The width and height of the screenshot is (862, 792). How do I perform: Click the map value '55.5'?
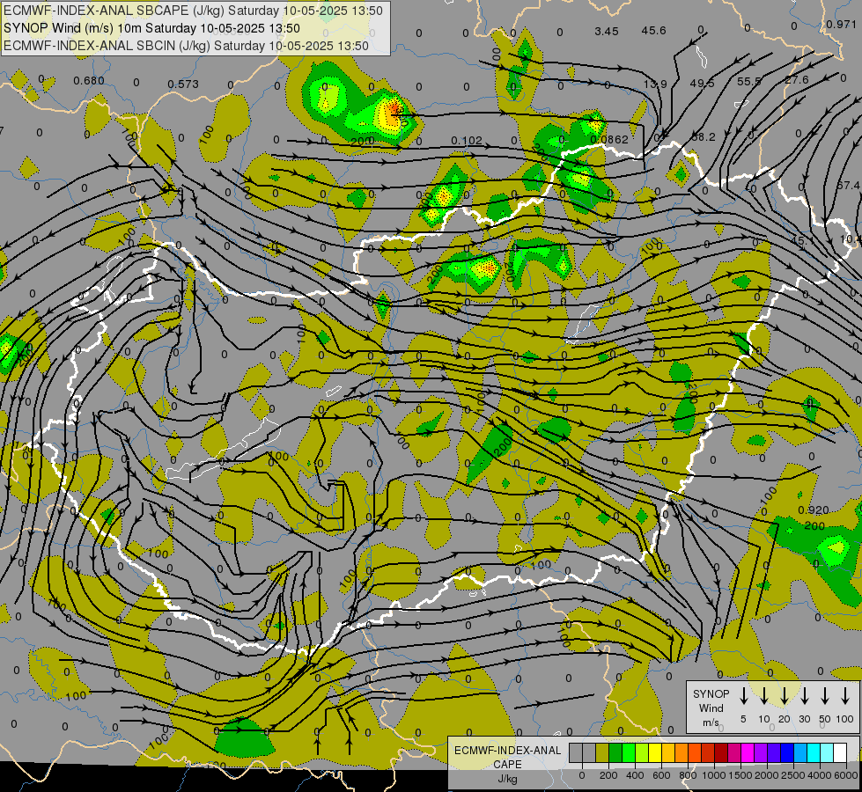[748, 81]
